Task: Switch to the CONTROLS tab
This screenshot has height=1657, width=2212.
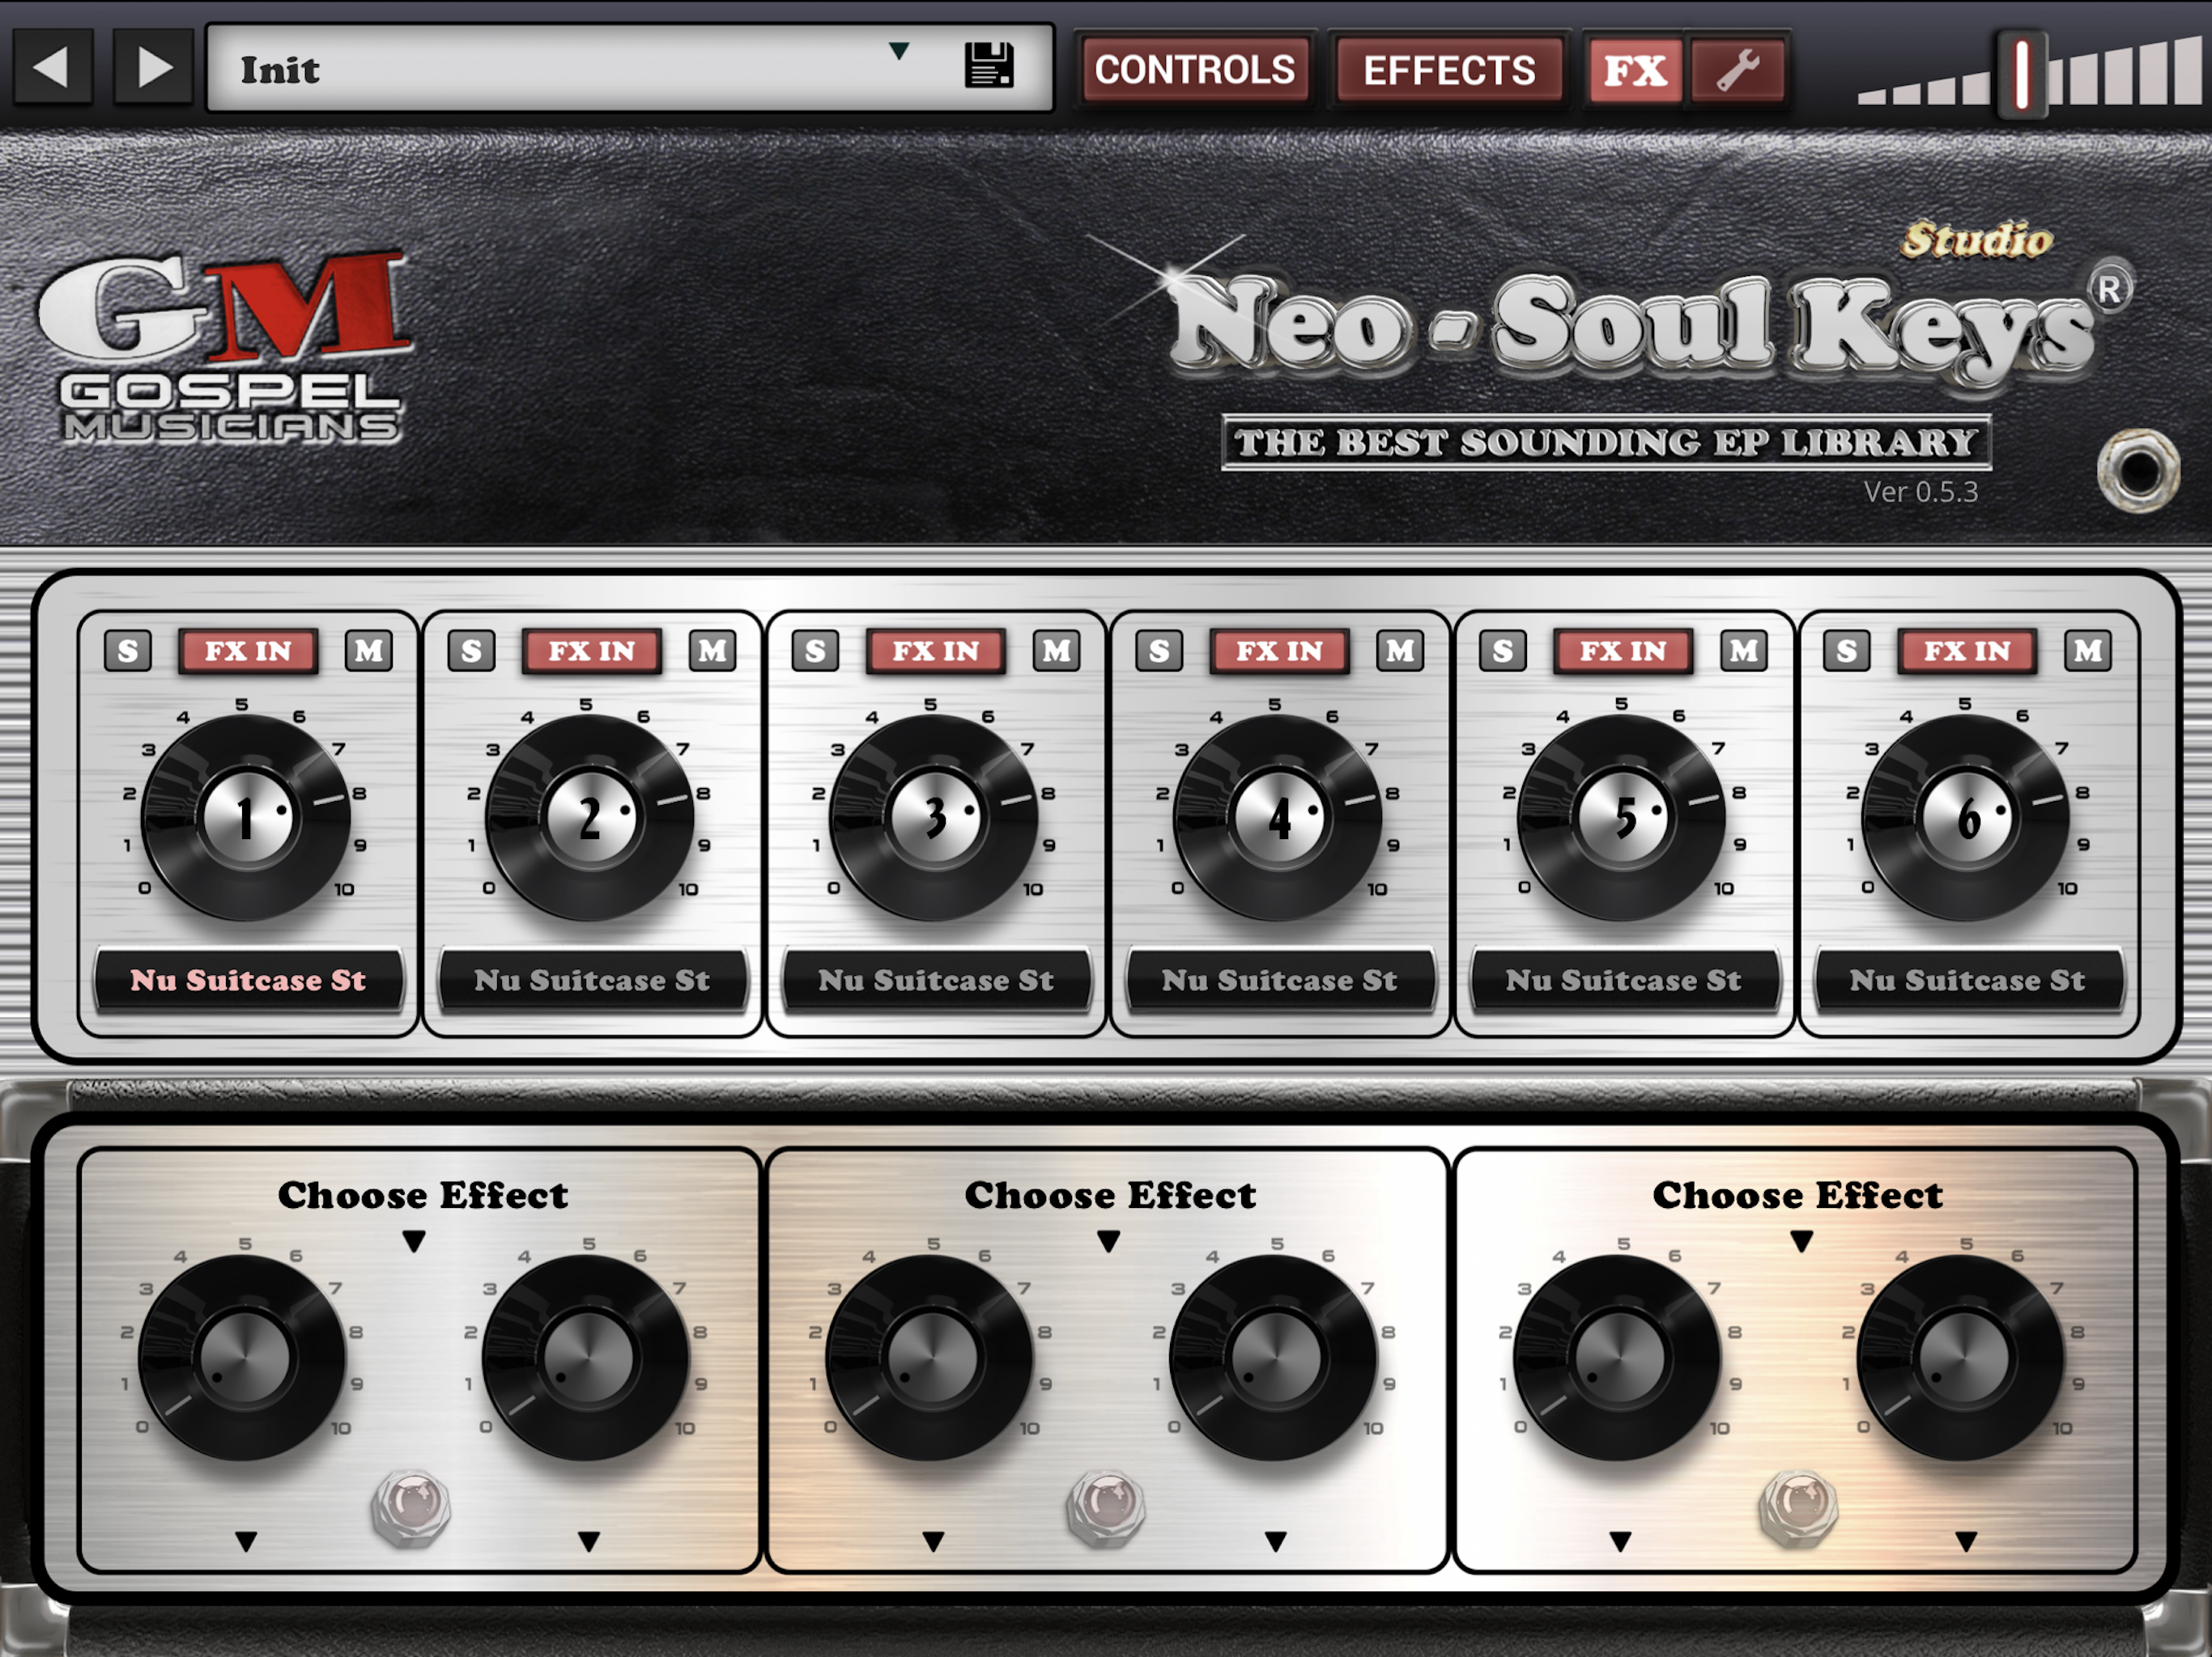Action: coord(1194,70)
